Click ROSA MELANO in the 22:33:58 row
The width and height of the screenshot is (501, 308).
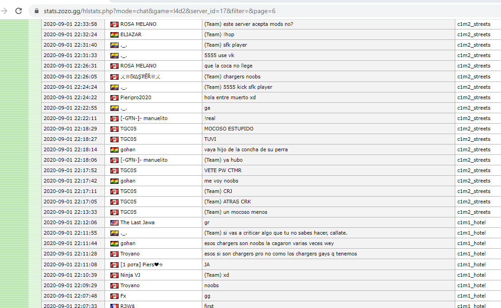[138, 24]
